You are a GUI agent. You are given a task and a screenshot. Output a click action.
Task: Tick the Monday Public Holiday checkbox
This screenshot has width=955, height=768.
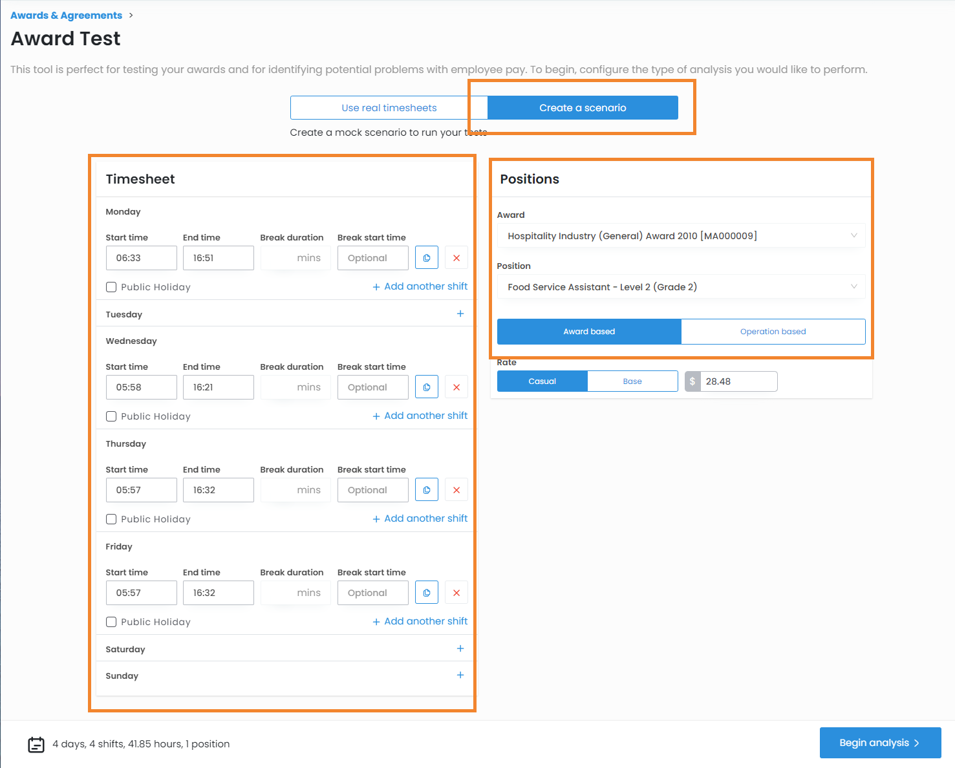click(111, 287)
